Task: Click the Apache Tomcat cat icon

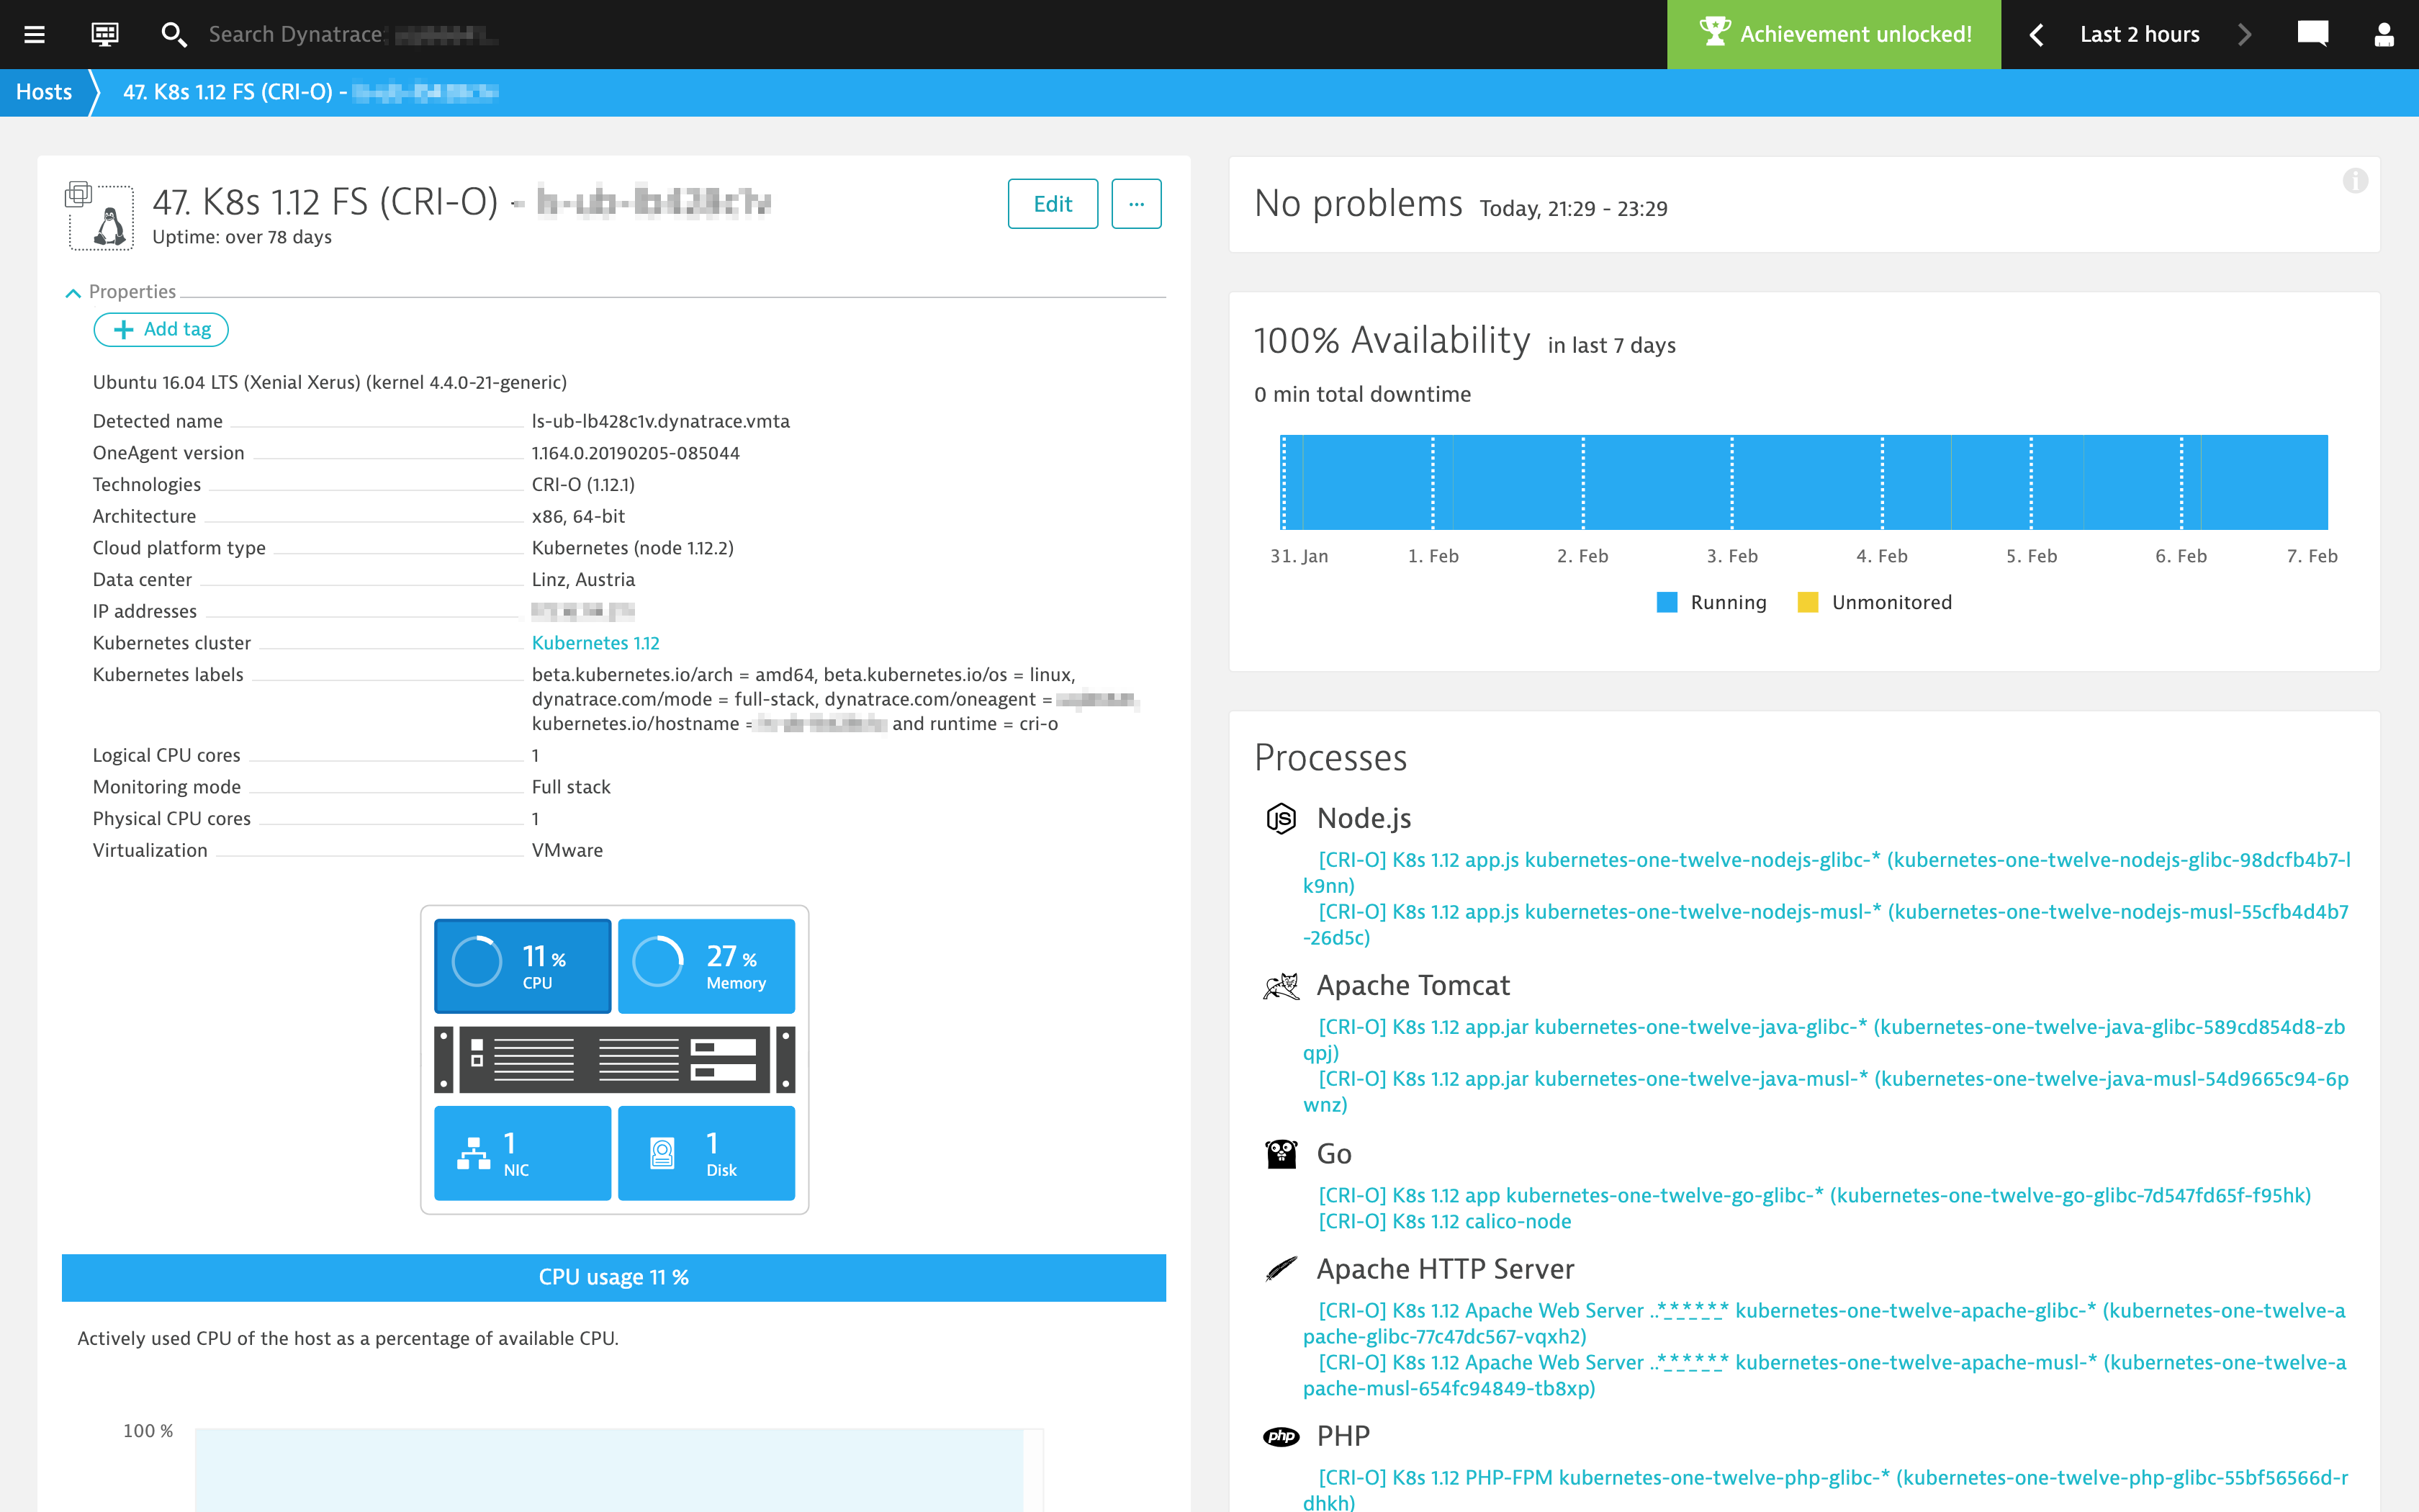Action: click(1281, 986)
